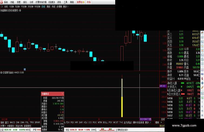Screen dimensions: 204x132
Task: Expand the 扩展∧ panel
Action: (x=3, y=126)
